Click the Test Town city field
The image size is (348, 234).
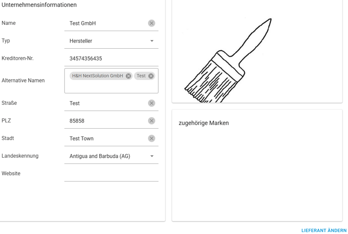[106, 139]
